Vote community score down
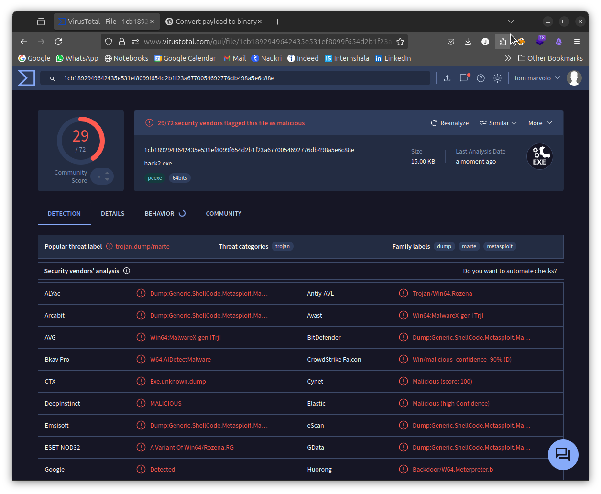Viewport: 601px width, 494px height. coord(107,180)
